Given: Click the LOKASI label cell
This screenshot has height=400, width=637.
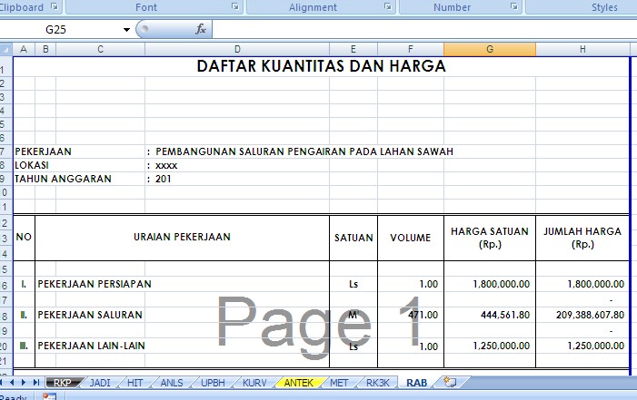Looking at the screenshot, I should pyautogui.click(x=32, y=165).
